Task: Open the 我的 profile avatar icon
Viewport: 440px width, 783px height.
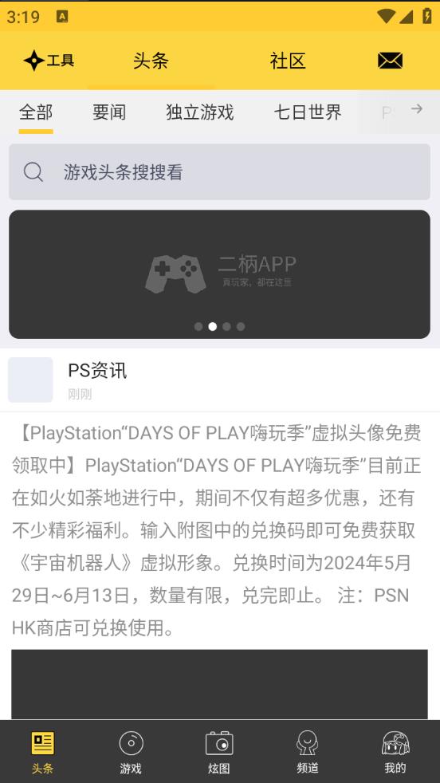Action: pyautogui.click(x=395, y=744)
